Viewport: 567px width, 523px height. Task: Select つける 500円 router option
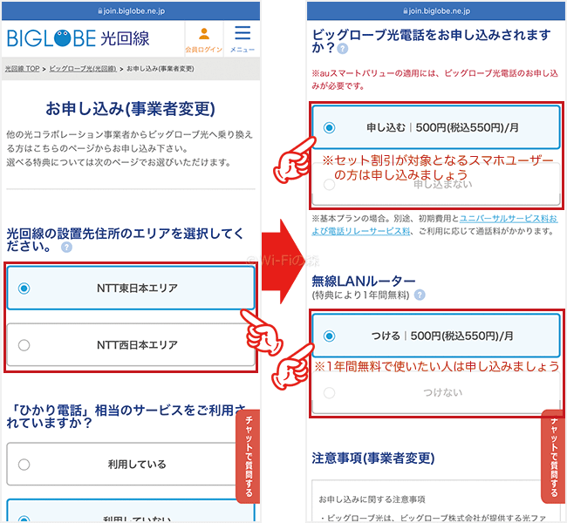[436, 336]
